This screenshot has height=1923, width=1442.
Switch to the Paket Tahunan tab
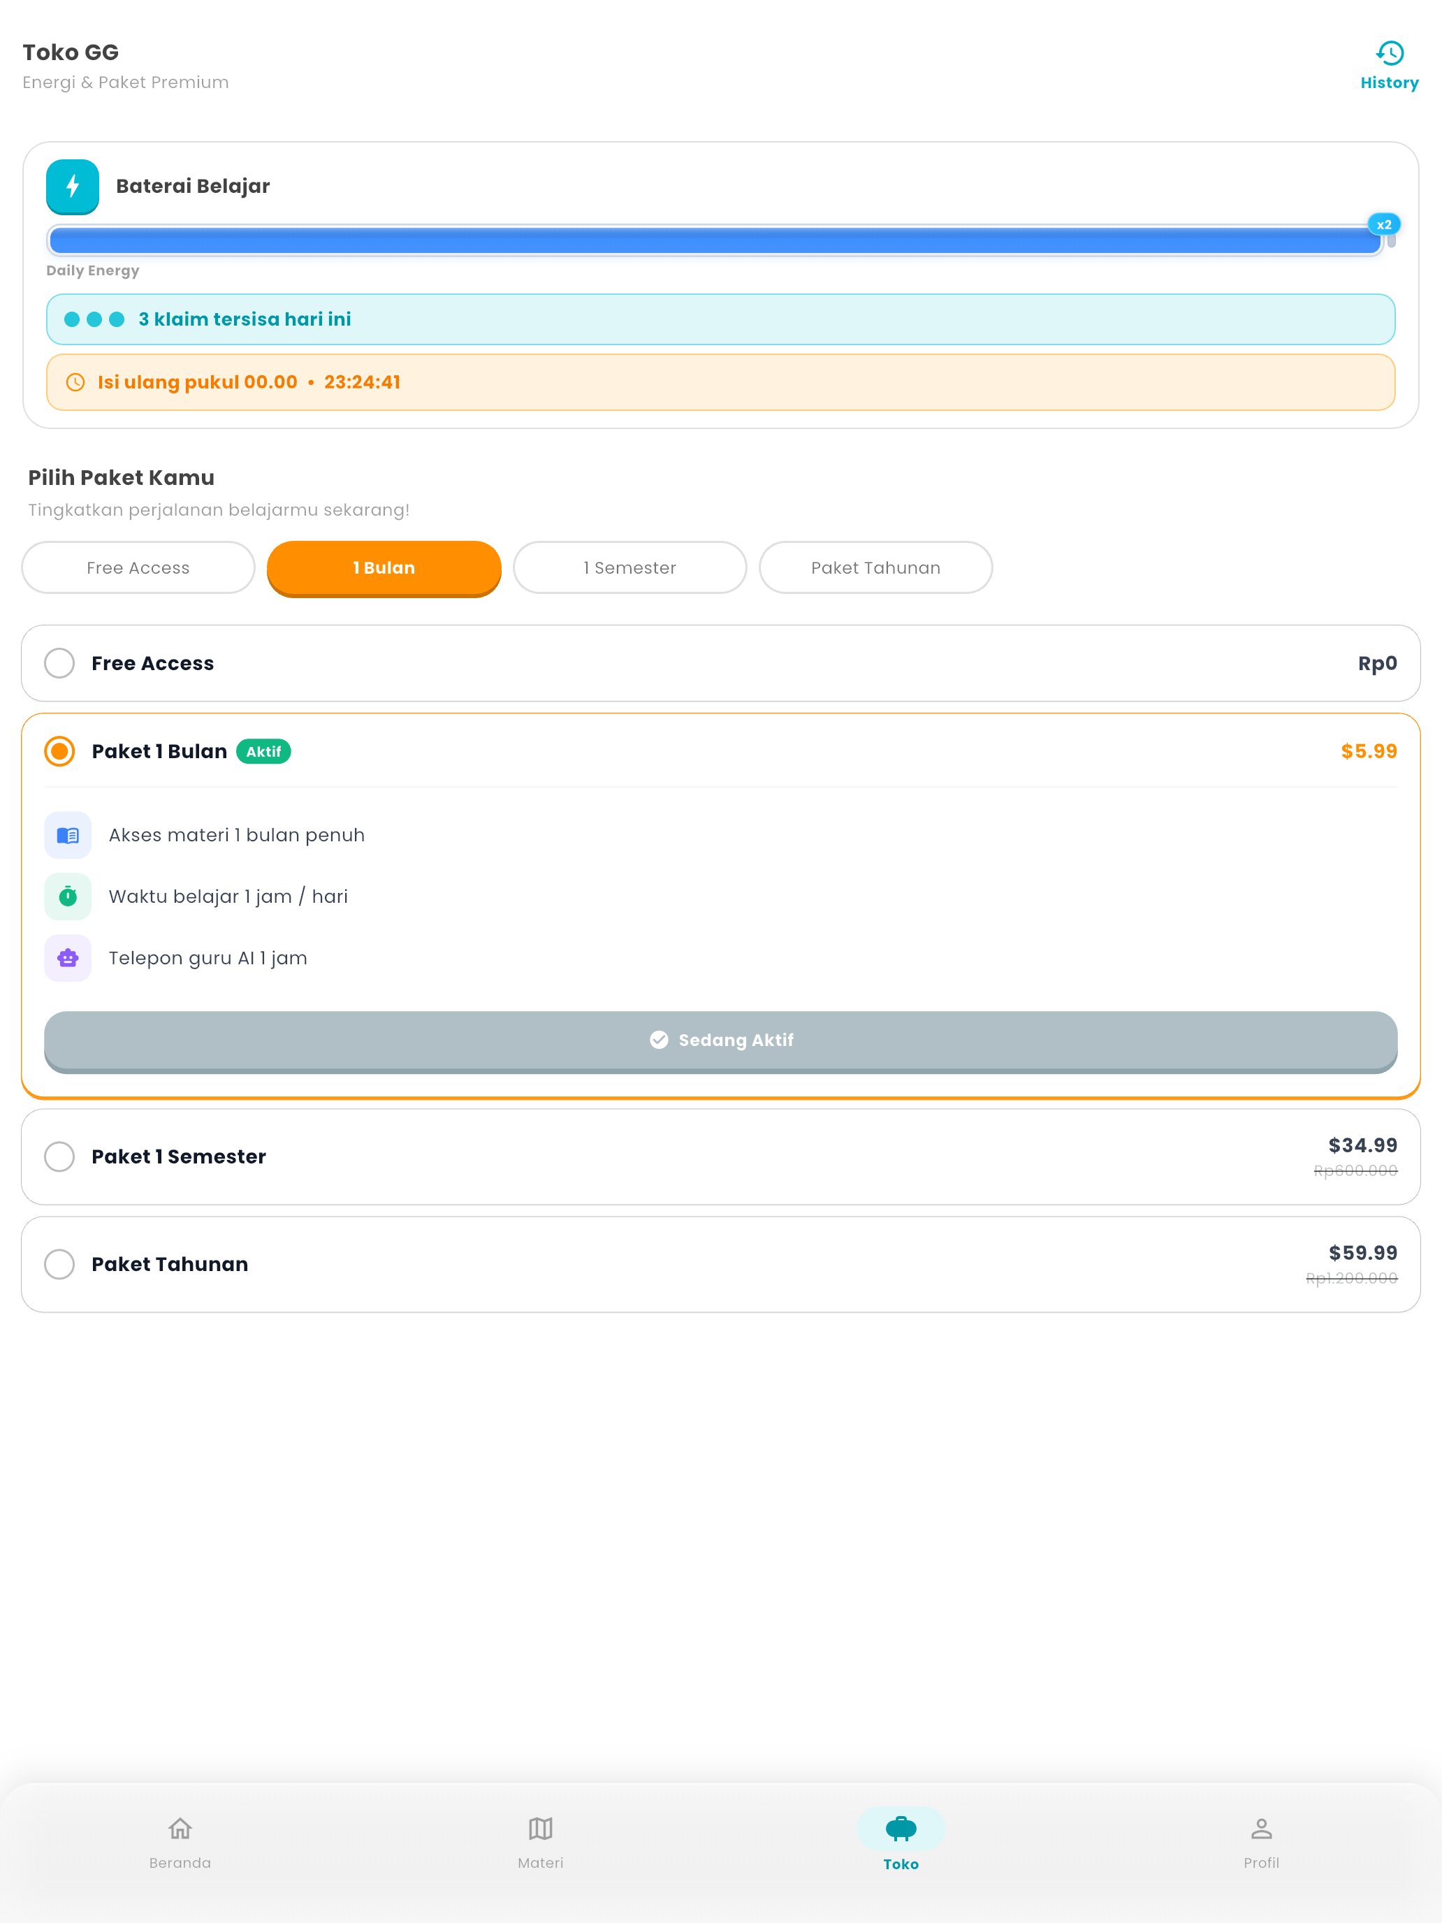click(x=875, y=567)
